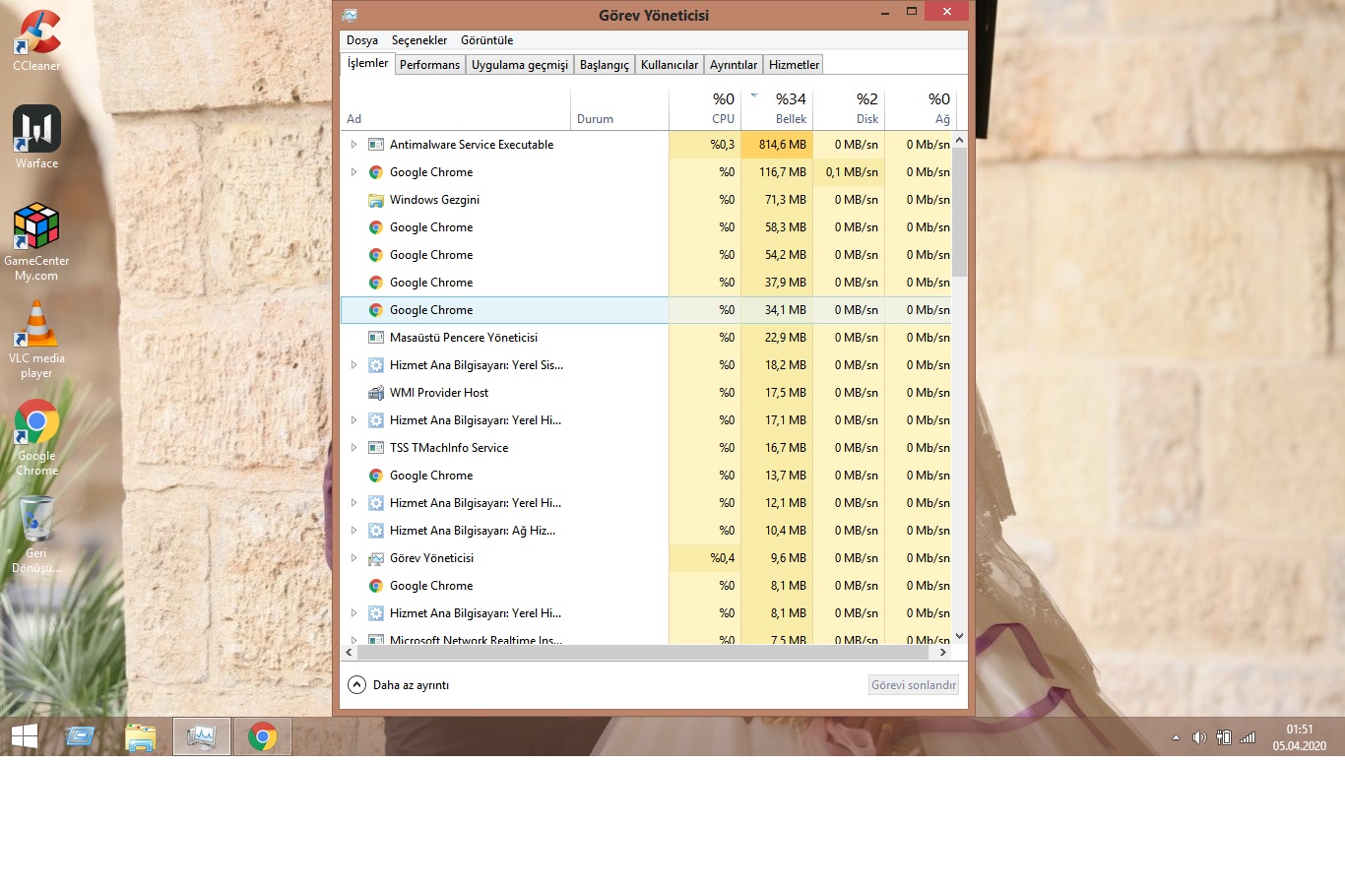Open the CCleaner desktop shortcut
The image size is (1345, 890).
36,39
